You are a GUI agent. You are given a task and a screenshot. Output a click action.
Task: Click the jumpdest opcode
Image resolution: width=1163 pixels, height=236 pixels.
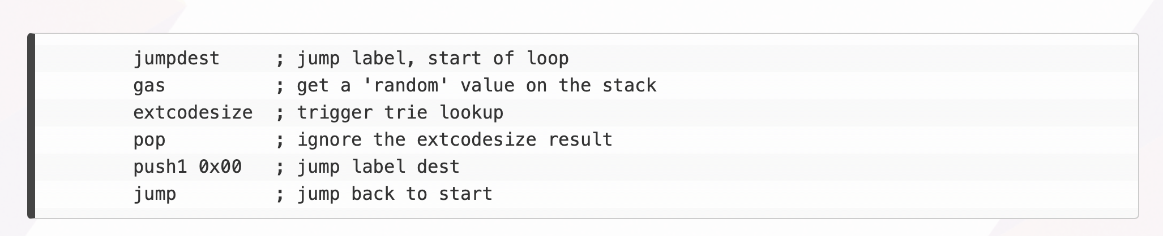tap(176, 59)
